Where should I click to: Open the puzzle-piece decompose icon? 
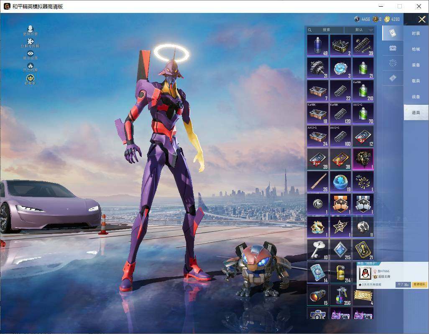coord(31,43)
